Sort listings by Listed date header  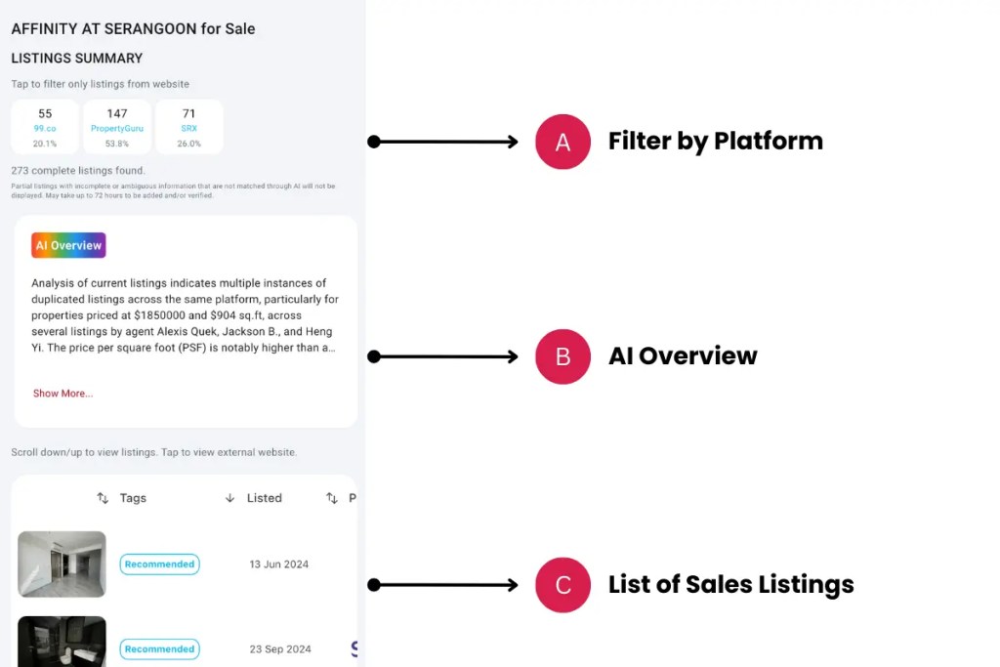tap(264, 498)
